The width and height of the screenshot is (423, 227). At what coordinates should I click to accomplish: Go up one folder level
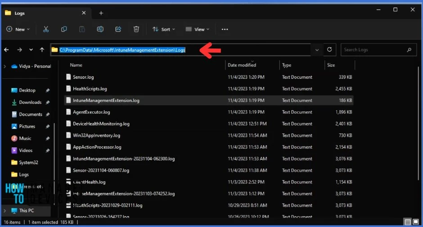point(42,49)
